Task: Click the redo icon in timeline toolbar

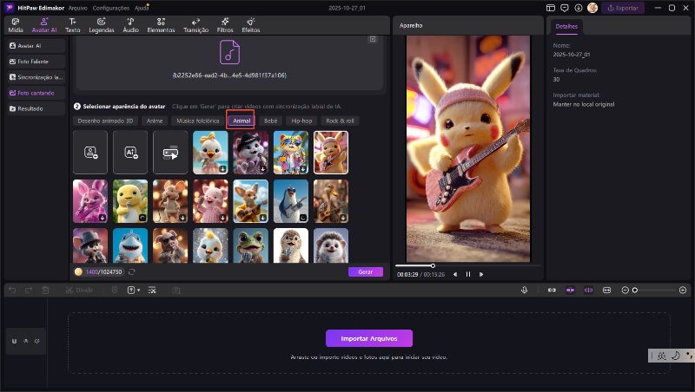Action: coord(29,291)
